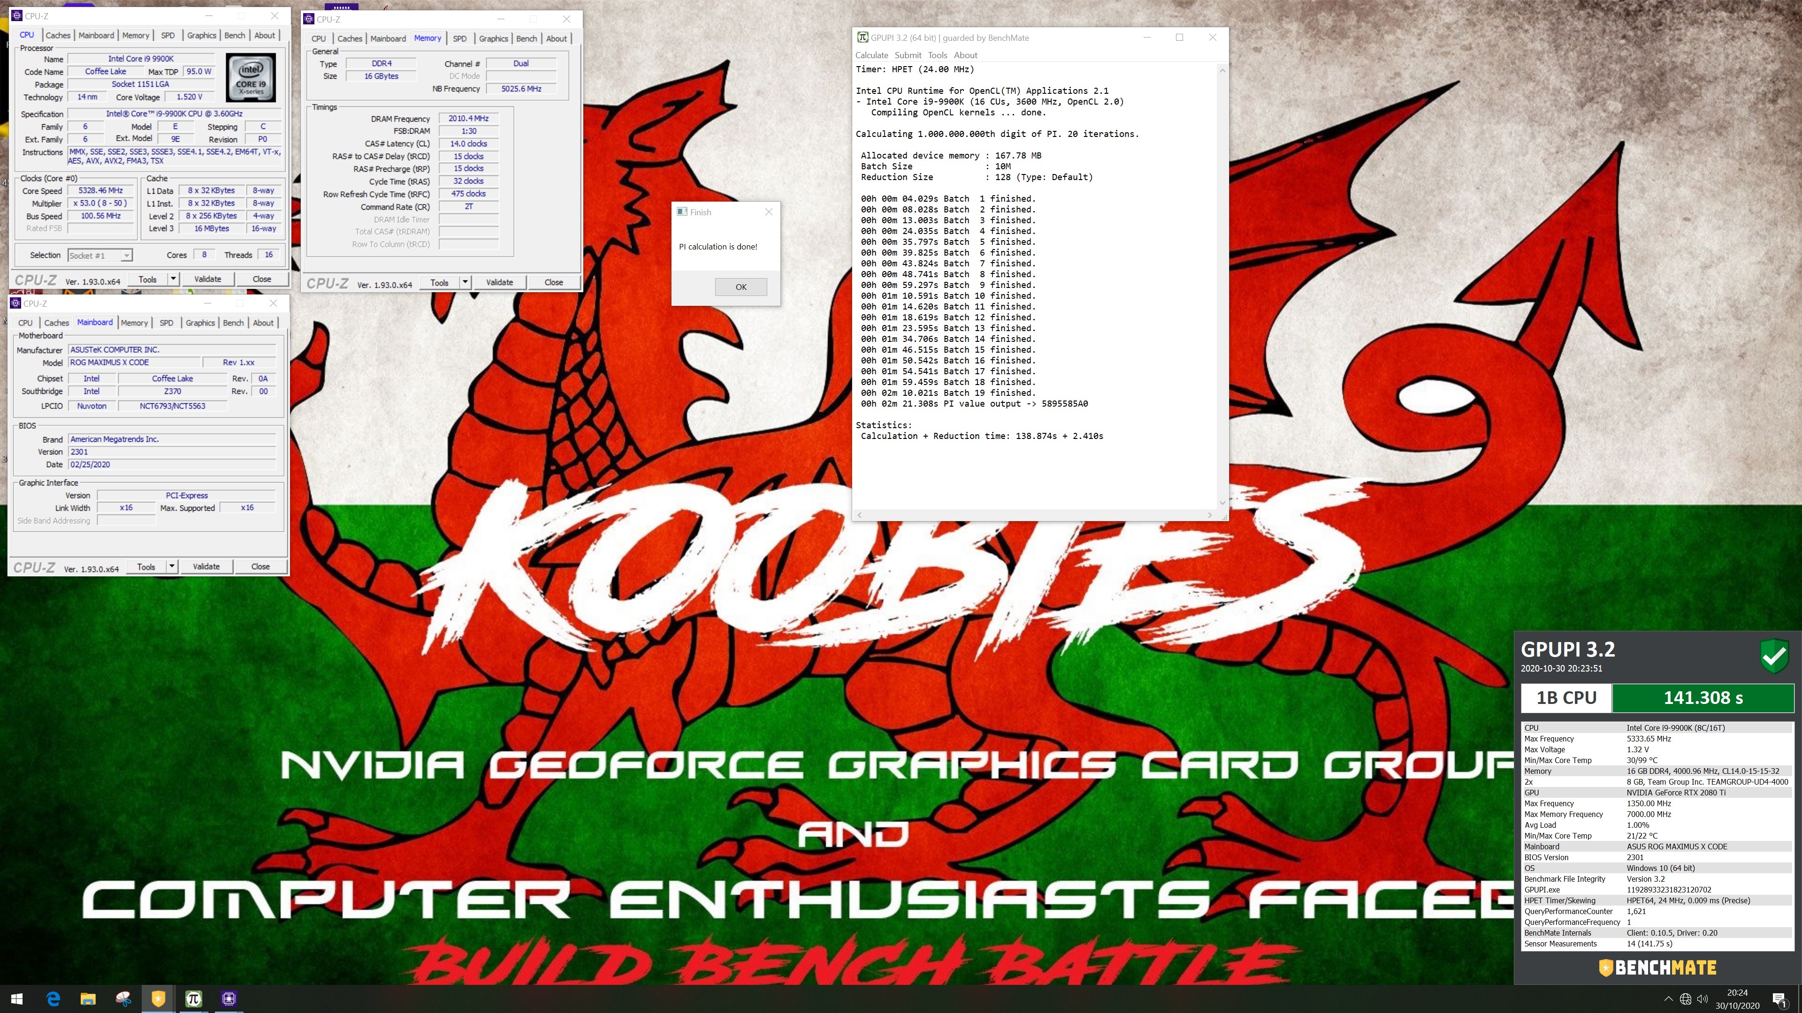Expand Tools dropdown arrow in Mainboard window
The height and width of the screenshot is (1013, 1802).
(171, 566)
